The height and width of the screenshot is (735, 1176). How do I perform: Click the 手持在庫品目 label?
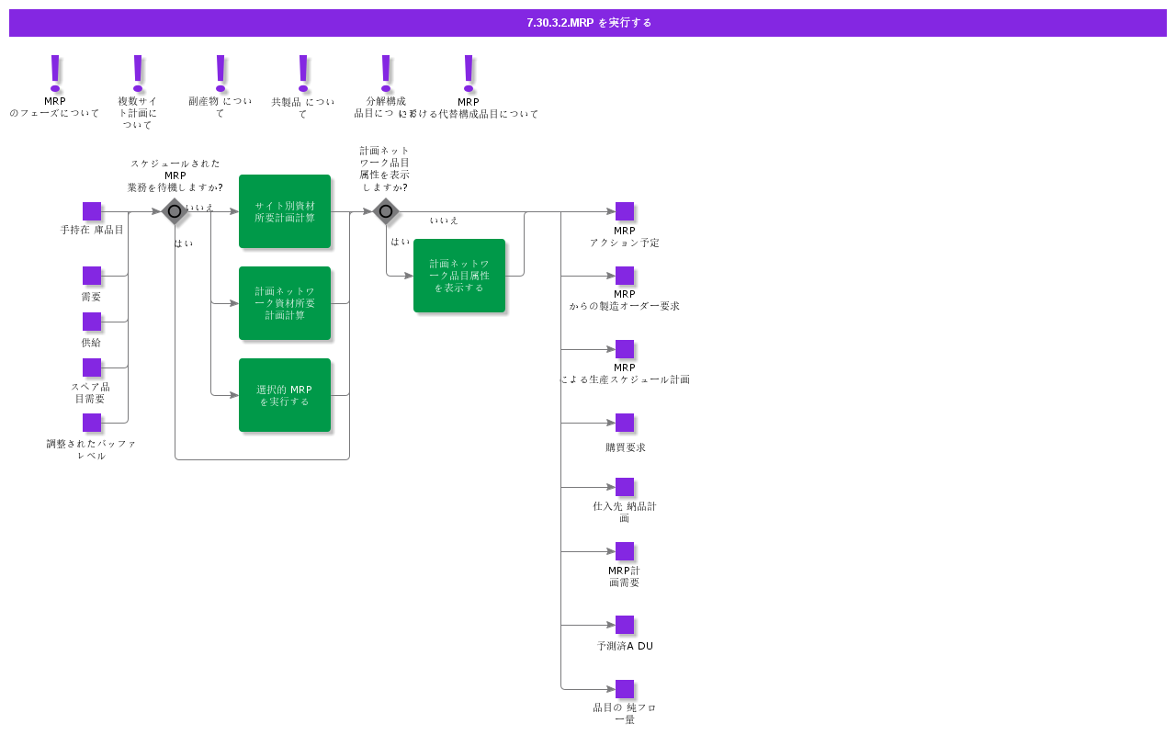pyautogui.click(x=92, y=230)
